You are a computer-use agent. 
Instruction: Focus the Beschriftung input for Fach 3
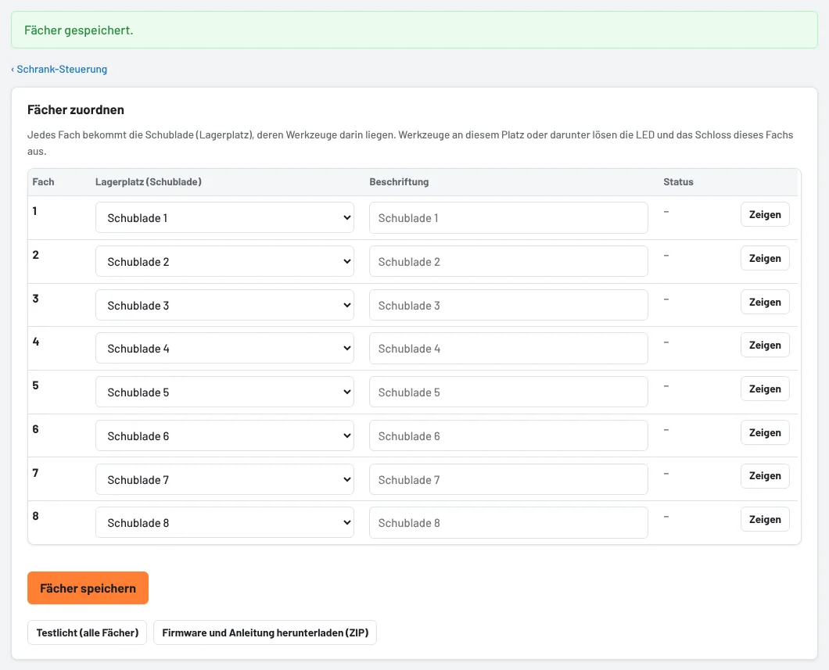click(508, 305)
